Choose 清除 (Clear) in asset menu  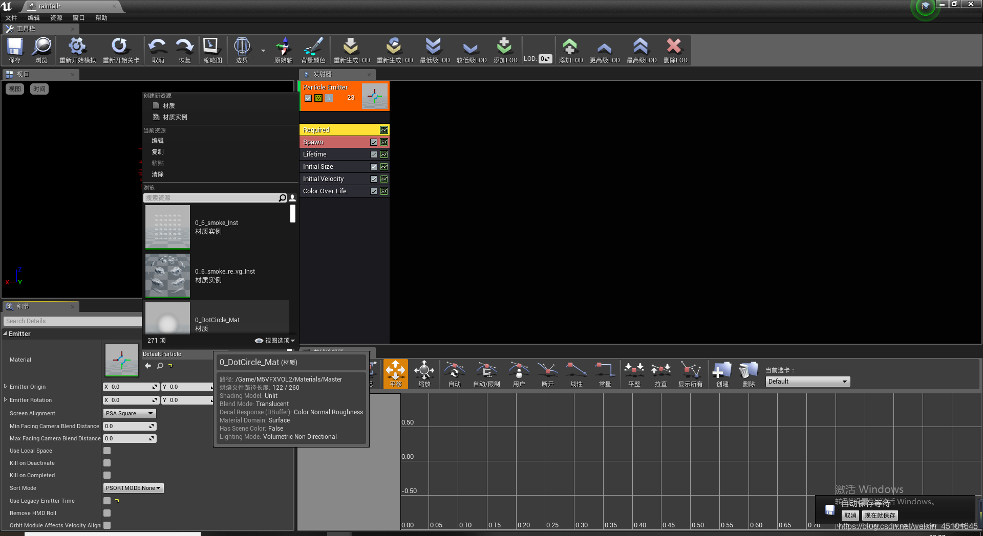coord(158,174)
